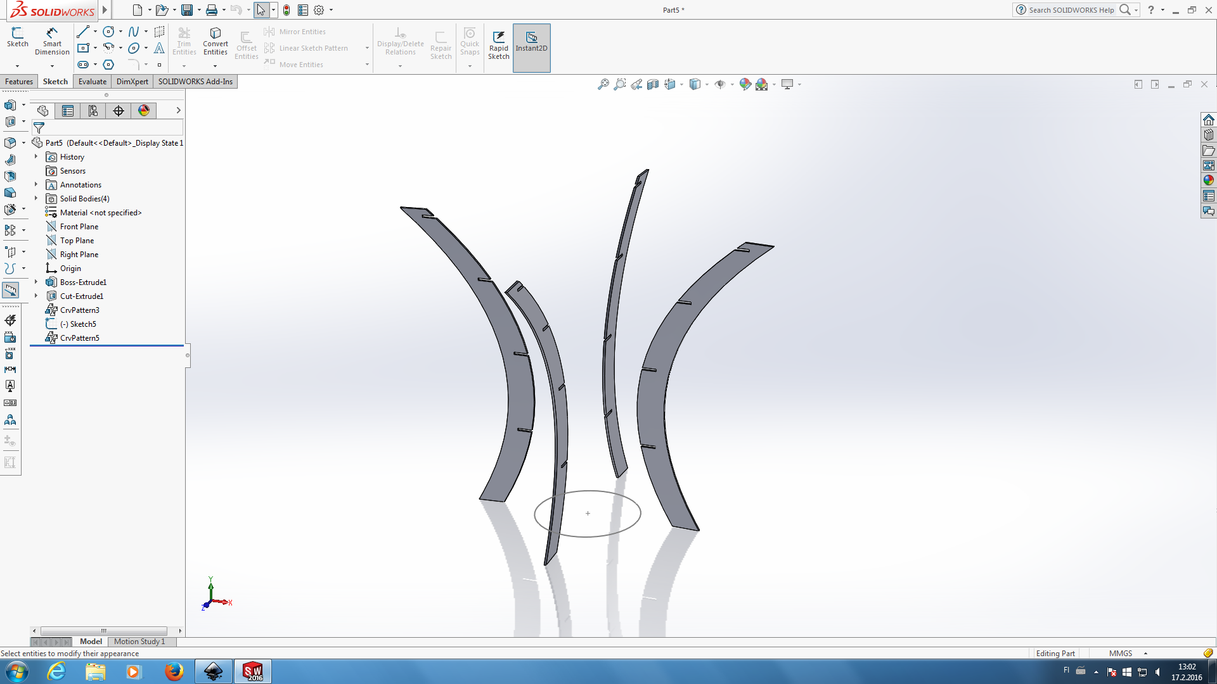Click Zoom to Area icon
The height and width of the screenshot is (684, 1217).
coord(620,84)
